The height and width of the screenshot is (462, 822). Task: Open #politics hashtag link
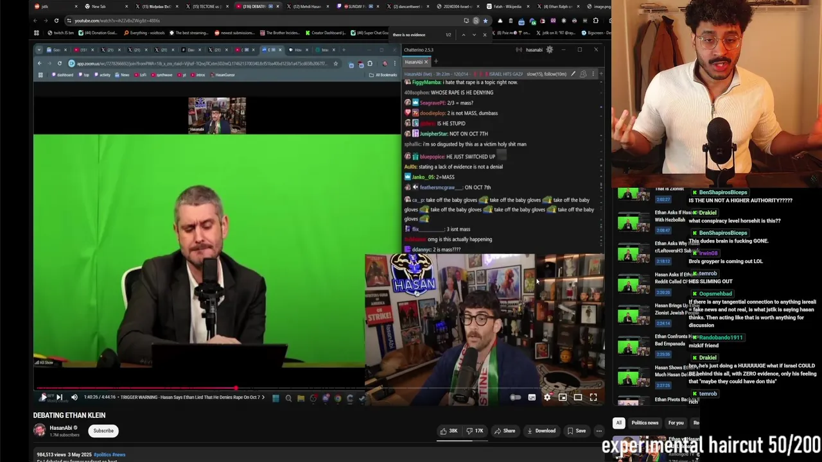(x=102, y=454)
